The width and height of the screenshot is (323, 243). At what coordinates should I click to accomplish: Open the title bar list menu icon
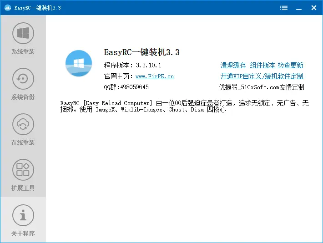[x=284, y=8]
